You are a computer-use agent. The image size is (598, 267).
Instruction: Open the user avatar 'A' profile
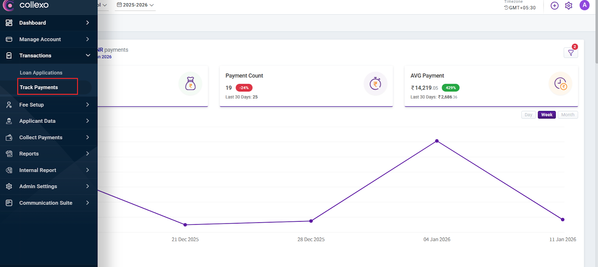tap(584, 5)
